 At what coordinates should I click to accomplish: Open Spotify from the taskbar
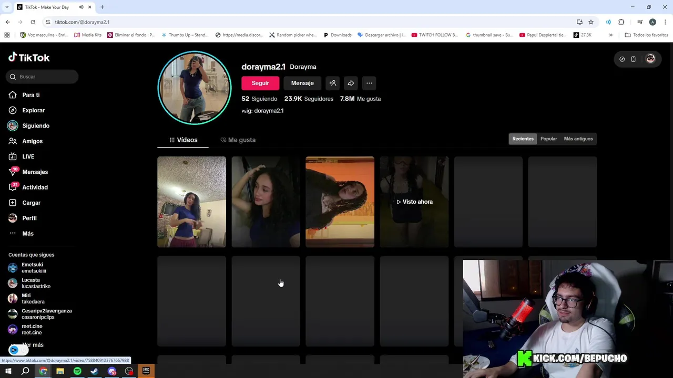pos(77,371)
